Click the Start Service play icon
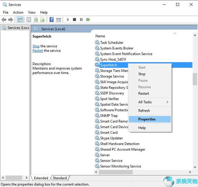 pos(68,20)
